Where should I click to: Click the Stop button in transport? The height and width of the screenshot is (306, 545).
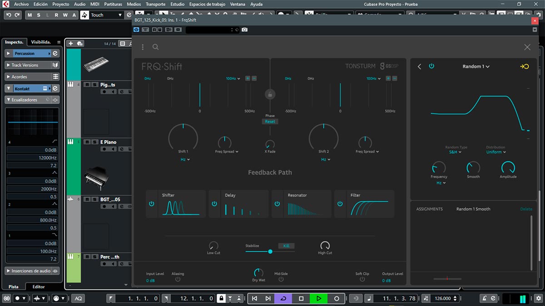301,298
